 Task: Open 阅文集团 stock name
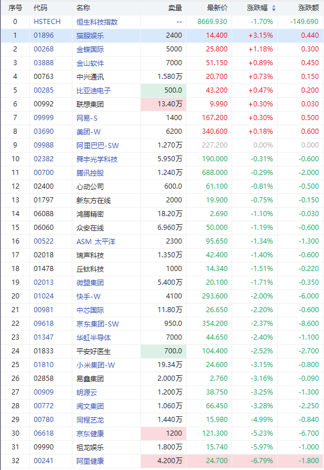[90, 406]
